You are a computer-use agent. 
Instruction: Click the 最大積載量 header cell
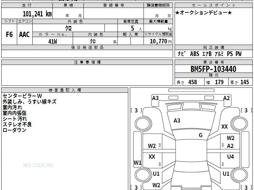(x=158, y=22)
